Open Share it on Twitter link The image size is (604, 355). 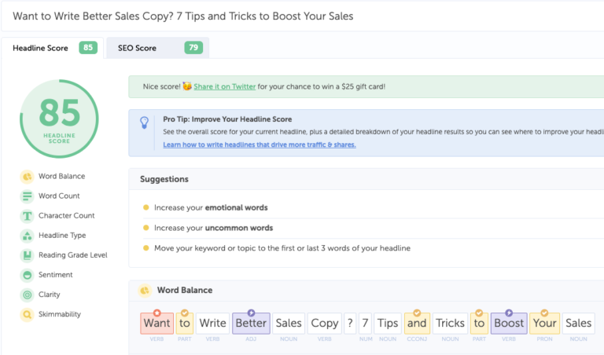(225, 86)
